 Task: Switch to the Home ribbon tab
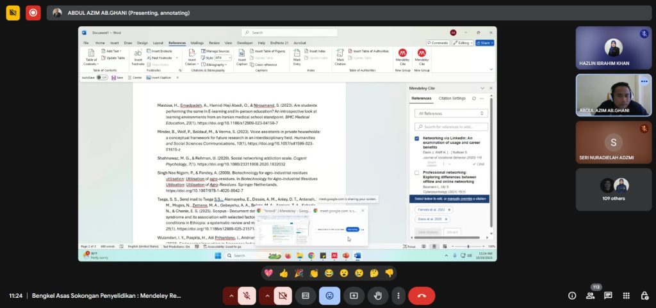(100, 43)
